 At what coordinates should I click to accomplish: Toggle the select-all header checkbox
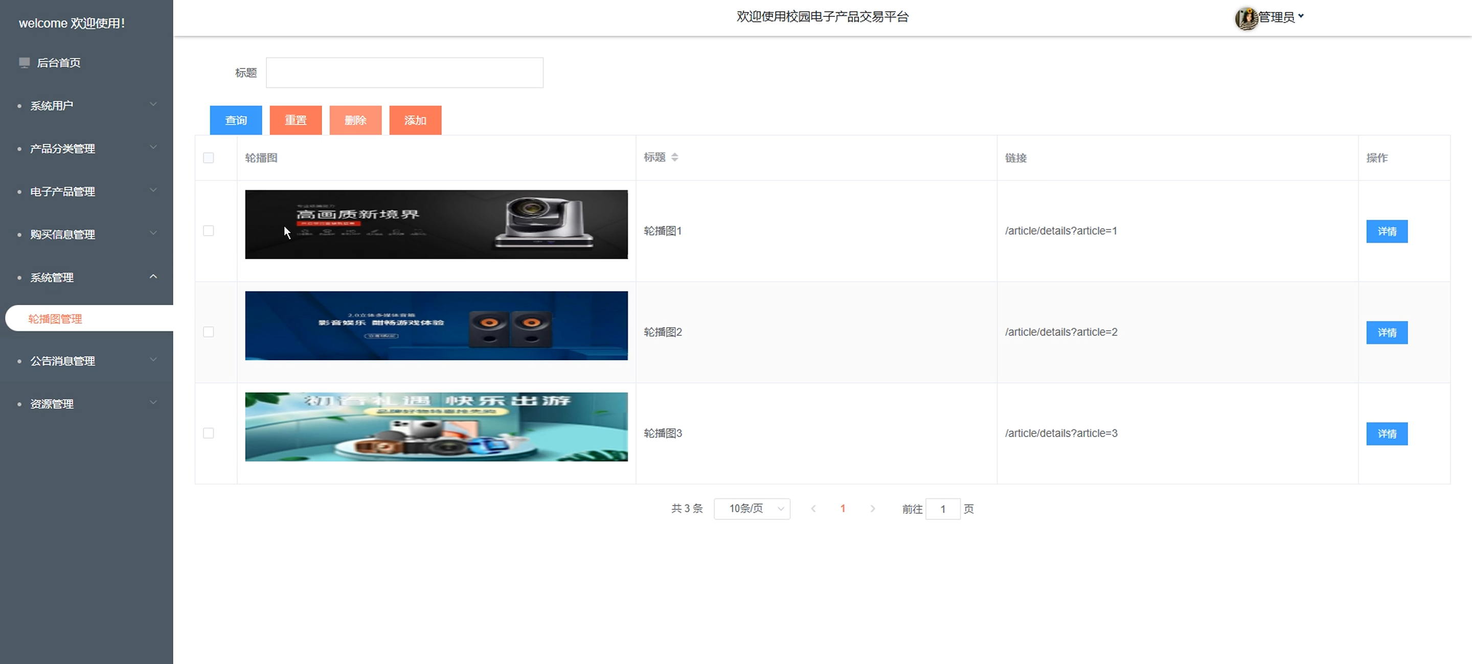pyautogui.click(x=209, y=158)
